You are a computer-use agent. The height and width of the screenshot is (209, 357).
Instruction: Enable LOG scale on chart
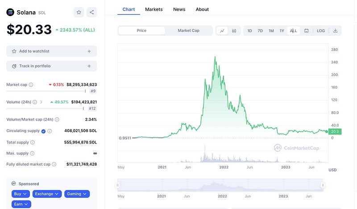[x=321, y=31]
